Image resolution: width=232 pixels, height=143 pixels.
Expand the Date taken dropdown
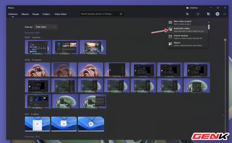click(x=46, y=27)
